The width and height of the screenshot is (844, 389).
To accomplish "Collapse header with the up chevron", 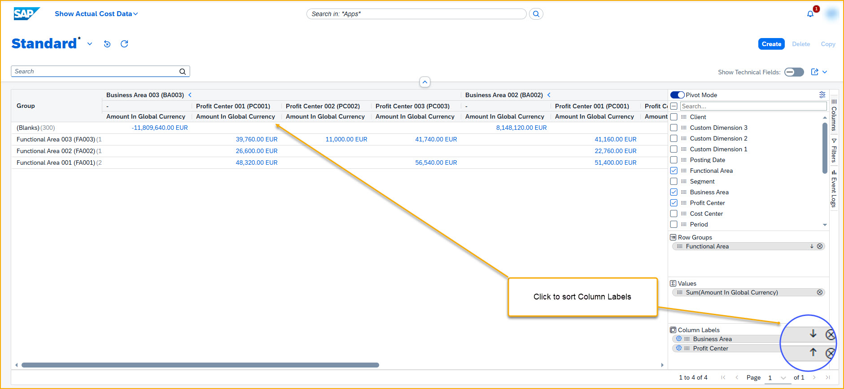I will click(x=425, y=82).
